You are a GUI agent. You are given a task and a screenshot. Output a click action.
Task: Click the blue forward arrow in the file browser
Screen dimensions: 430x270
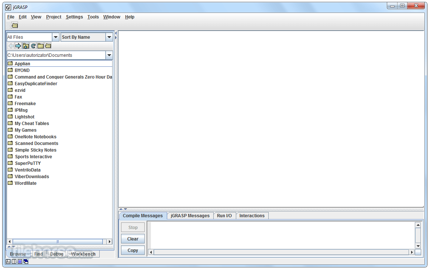pos(18,46)
